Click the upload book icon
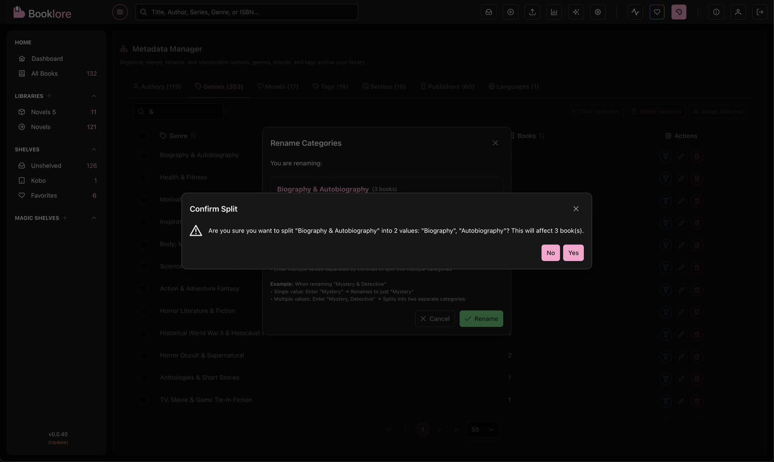Image resolution: width=774 pixels, height=462 pixels. [x=532, y=12]
